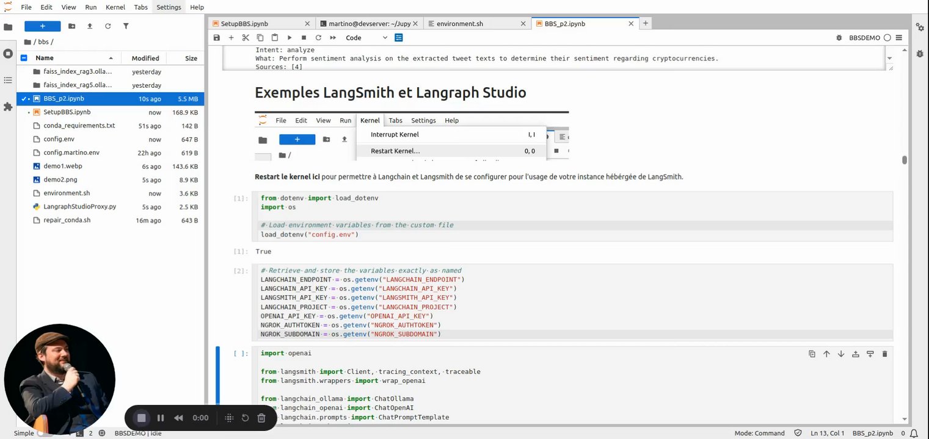The image size is (929, 439).
Task: Cut the selected cell with the scissors icon
Action: (x=246, y=38)
